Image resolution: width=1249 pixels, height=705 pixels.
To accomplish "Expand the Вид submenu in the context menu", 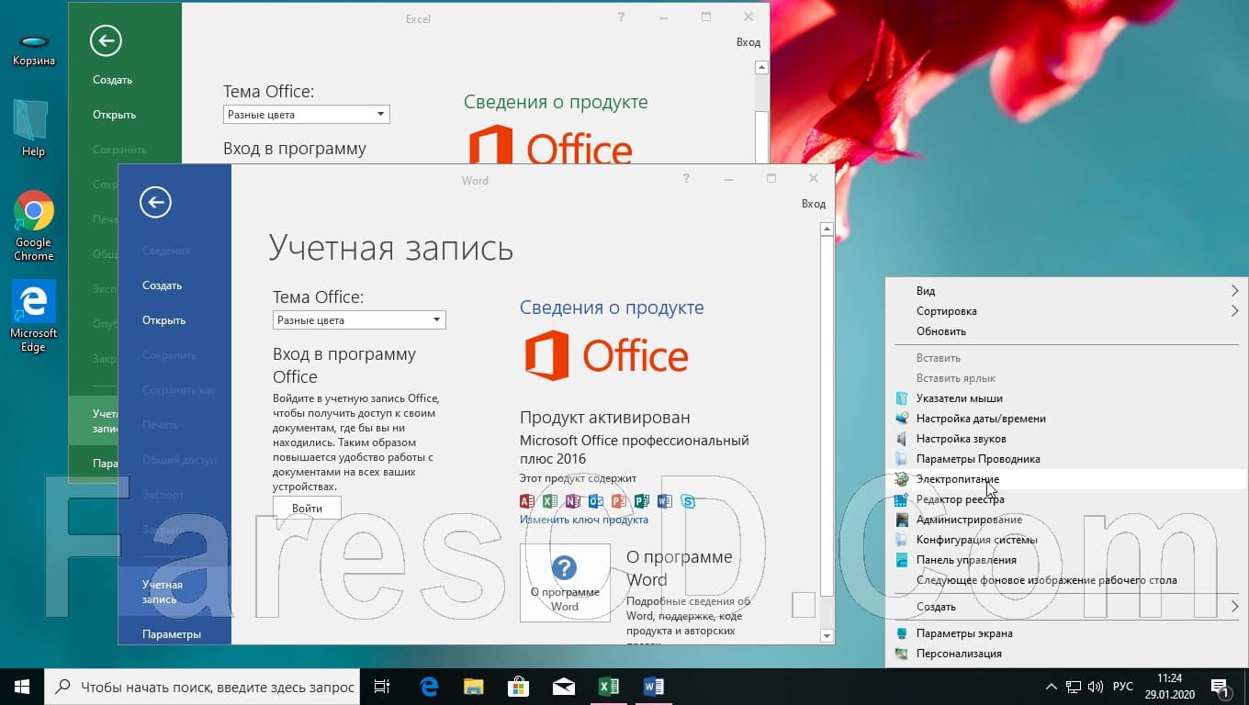I will click(x=1066, y=291).
